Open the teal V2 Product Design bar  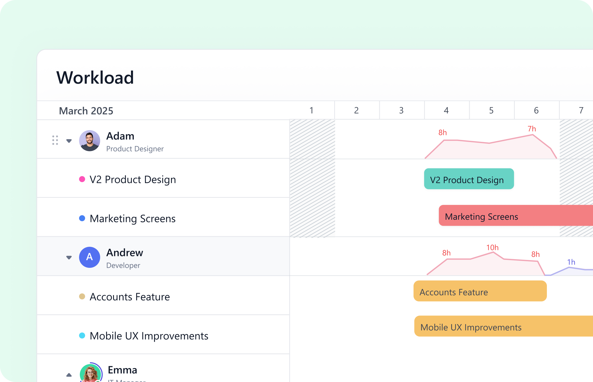tap(469, 179)
